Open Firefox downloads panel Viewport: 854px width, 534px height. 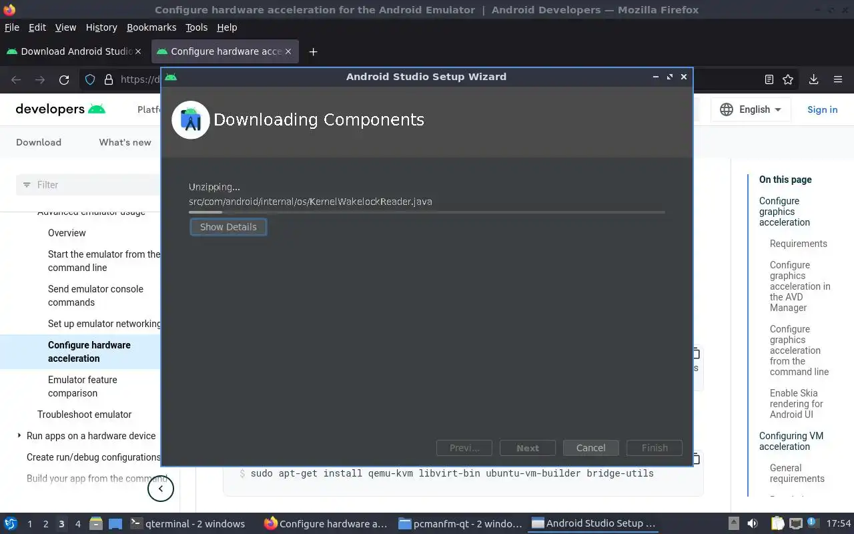tap(813, 79)
